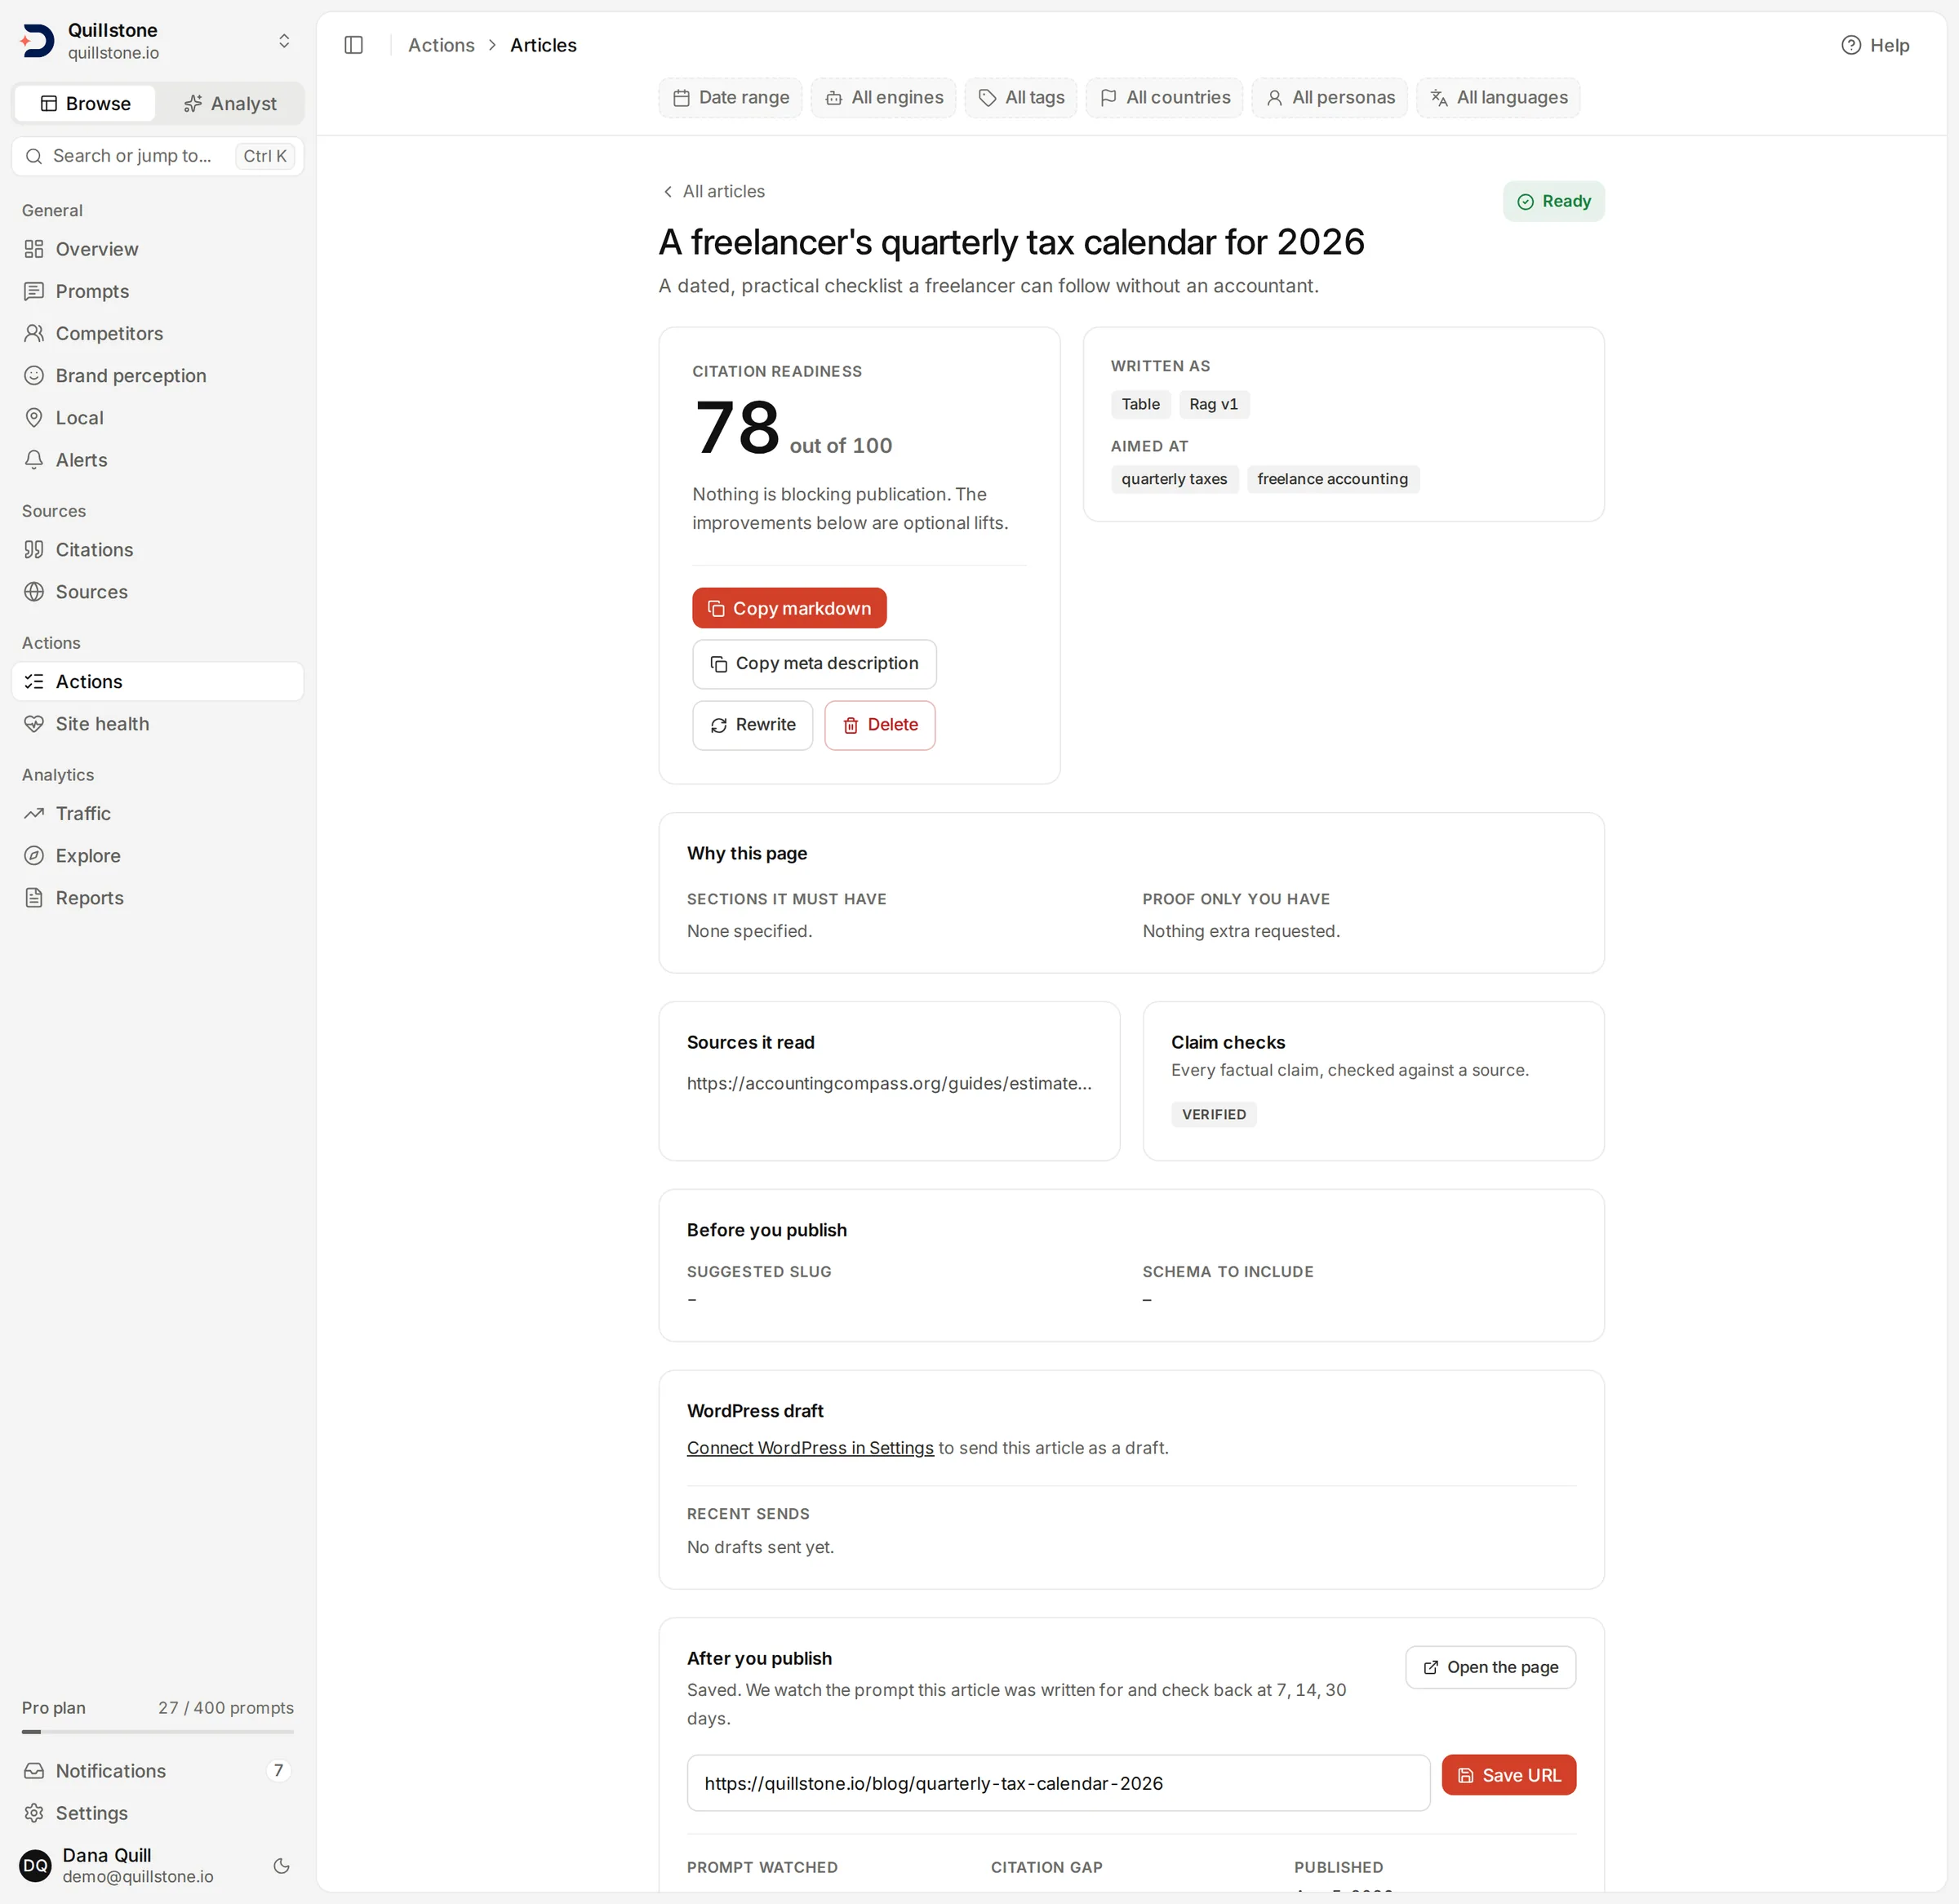
Task: Open Dana Quill profile avatar
Action: coord(35,1865)
